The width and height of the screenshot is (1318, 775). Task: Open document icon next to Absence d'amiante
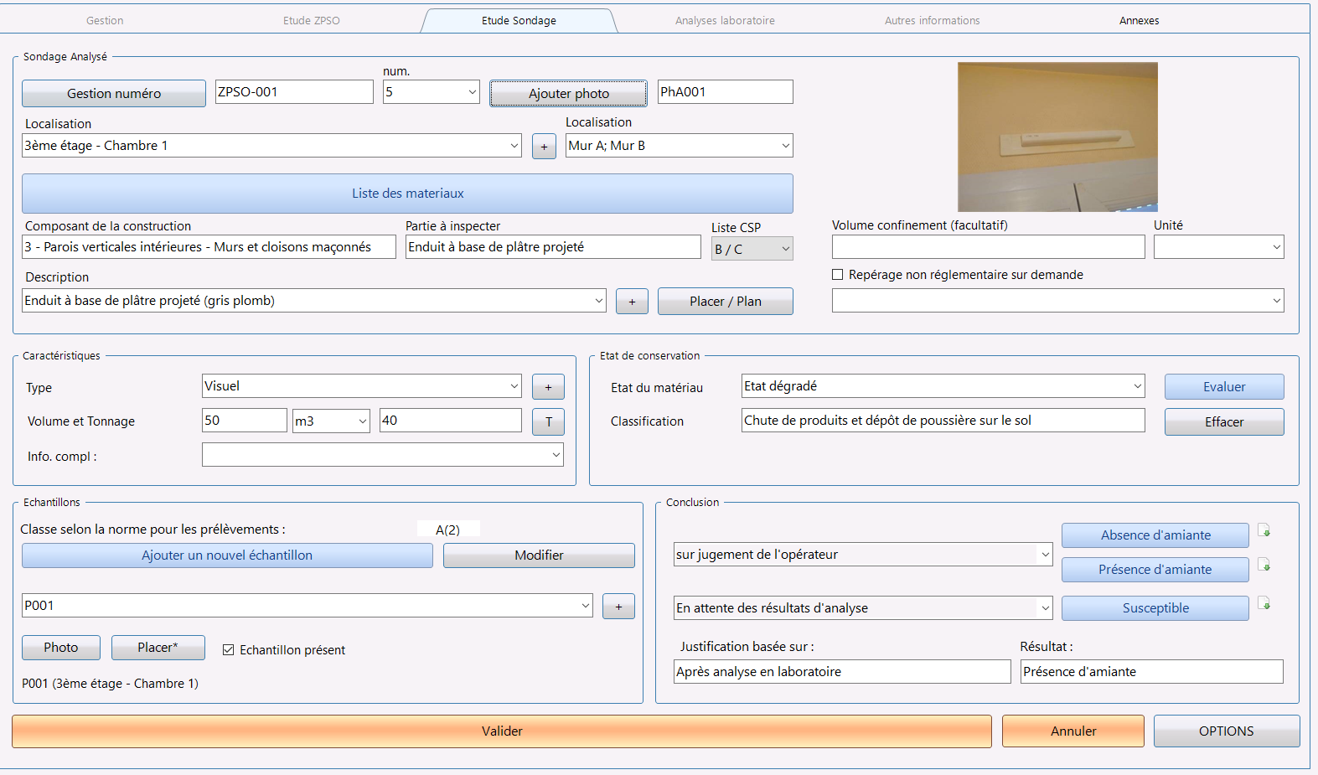(1264, 530)
